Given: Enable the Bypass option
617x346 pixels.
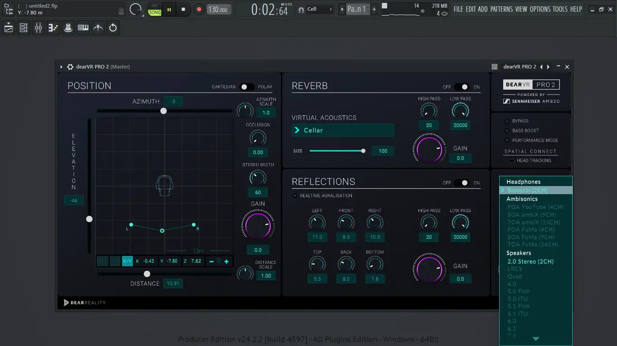Looking at the screenshot, I should coord(507,121).
